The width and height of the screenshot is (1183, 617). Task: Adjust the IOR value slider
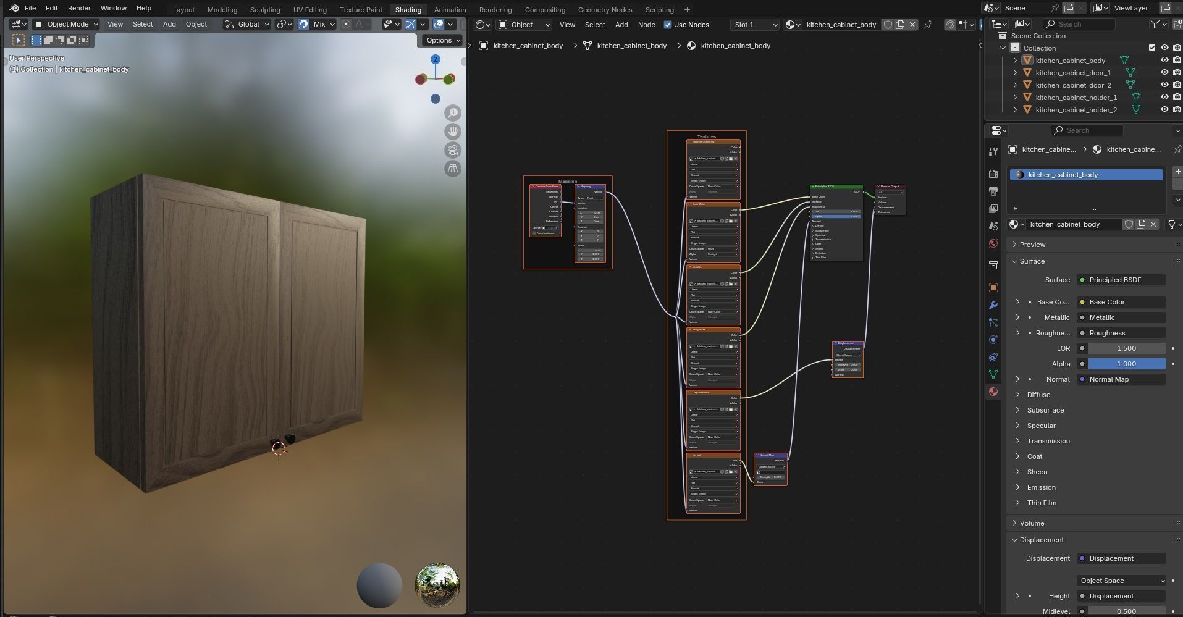pos(1126,348)
